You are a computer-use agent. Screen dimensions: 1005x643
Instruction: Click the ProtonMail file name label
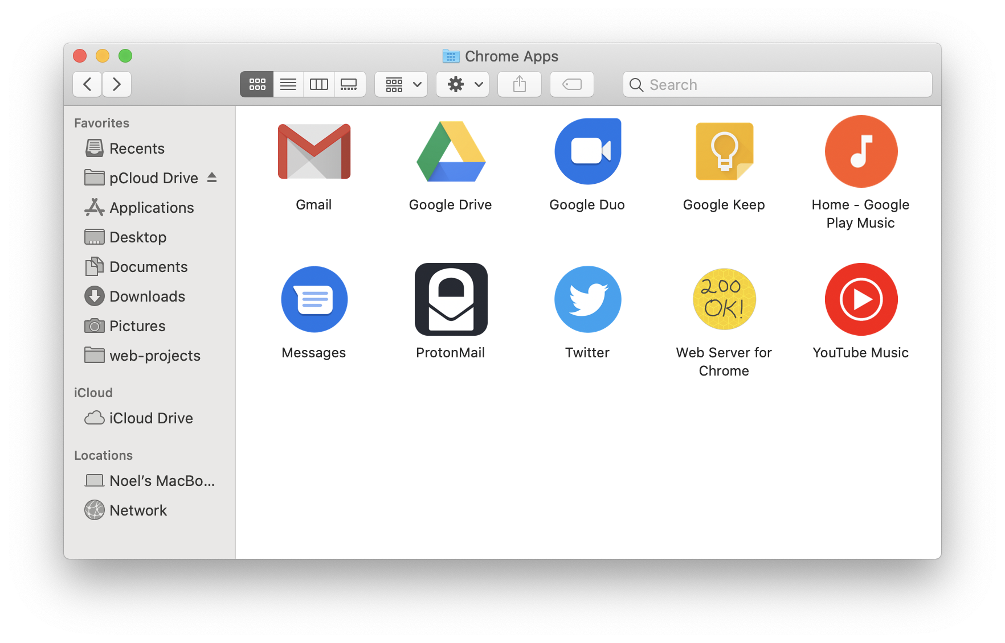coord(451,353)
